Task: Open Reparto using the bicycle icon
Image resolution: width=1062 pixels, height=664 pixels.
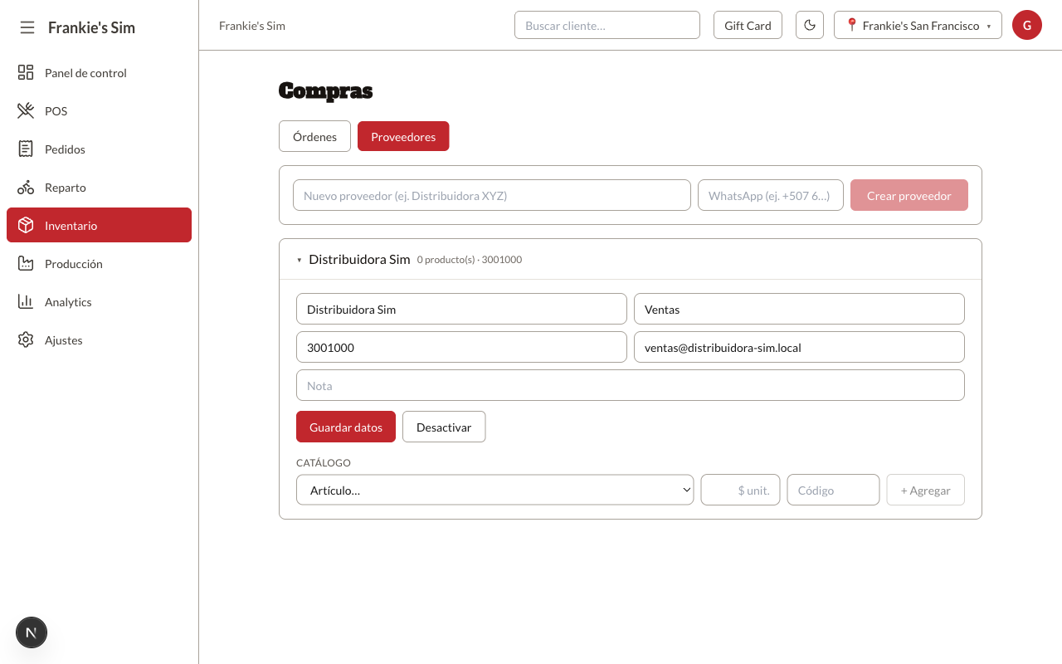Action: 26,188
